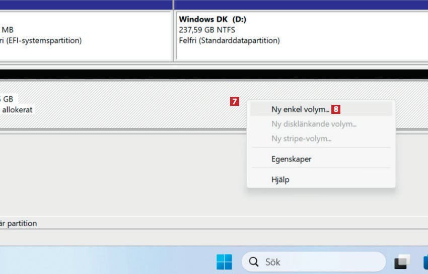The width and height of the screenshot is (428, 274).
Task: Click the magnifier icon in taskbar search
Action: click(254, 262)
